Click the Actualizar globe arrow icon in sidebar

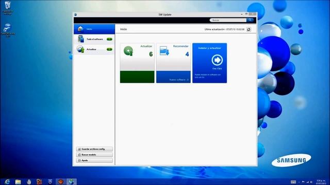(x=80, y=49)
